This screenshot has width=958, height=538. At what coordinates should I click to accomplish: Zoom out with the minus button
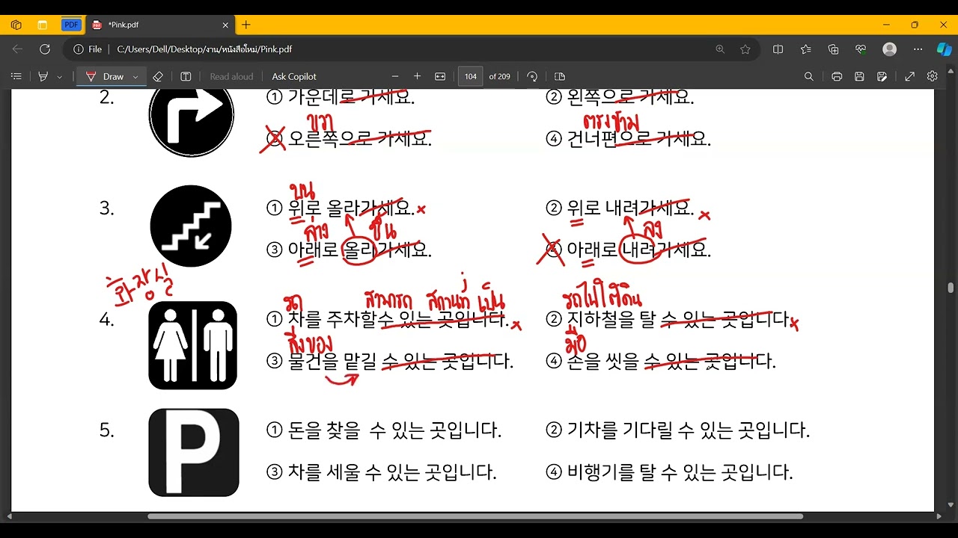coord(395,76)
